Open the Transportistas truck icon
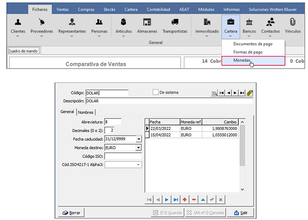This screenshot has height=220, width=308. pyautogui.click(x=175, y=22)
